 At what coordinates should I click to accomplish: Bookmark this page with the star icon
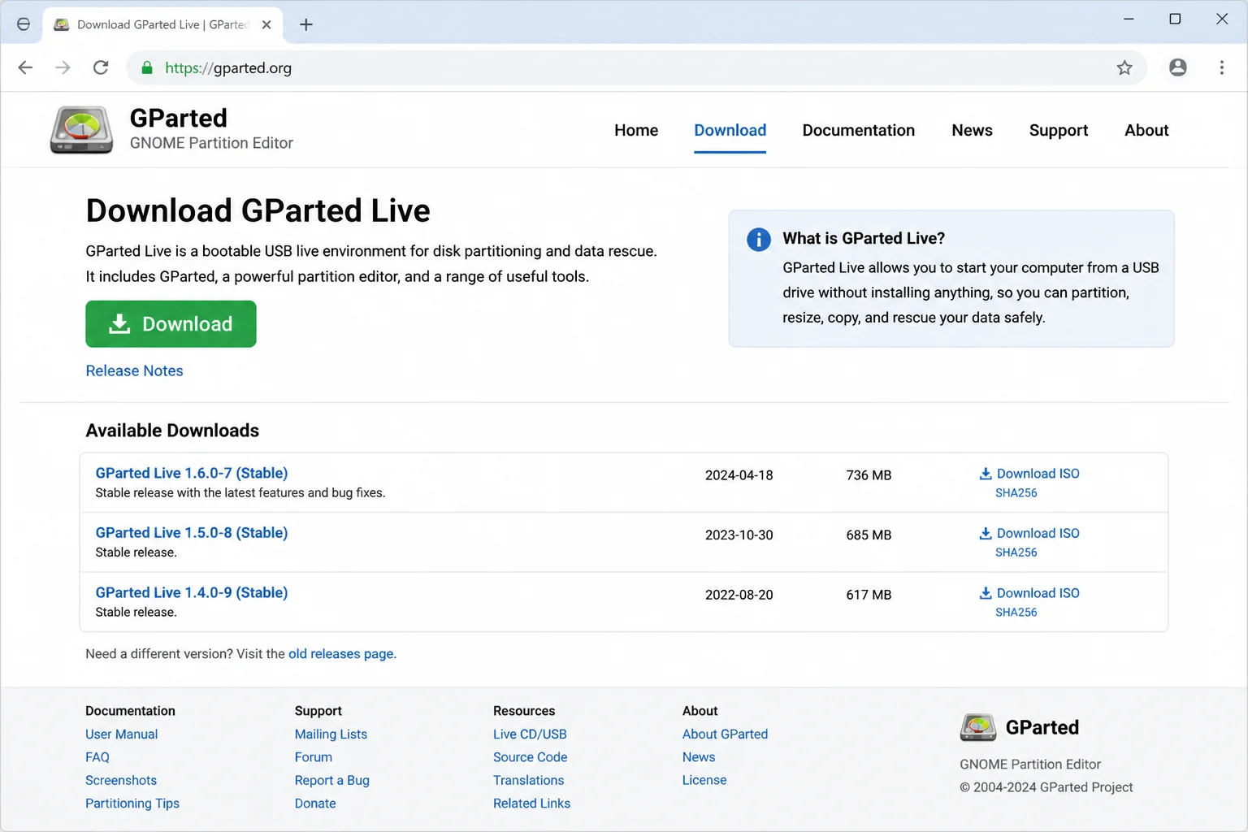coord(1124,67)
